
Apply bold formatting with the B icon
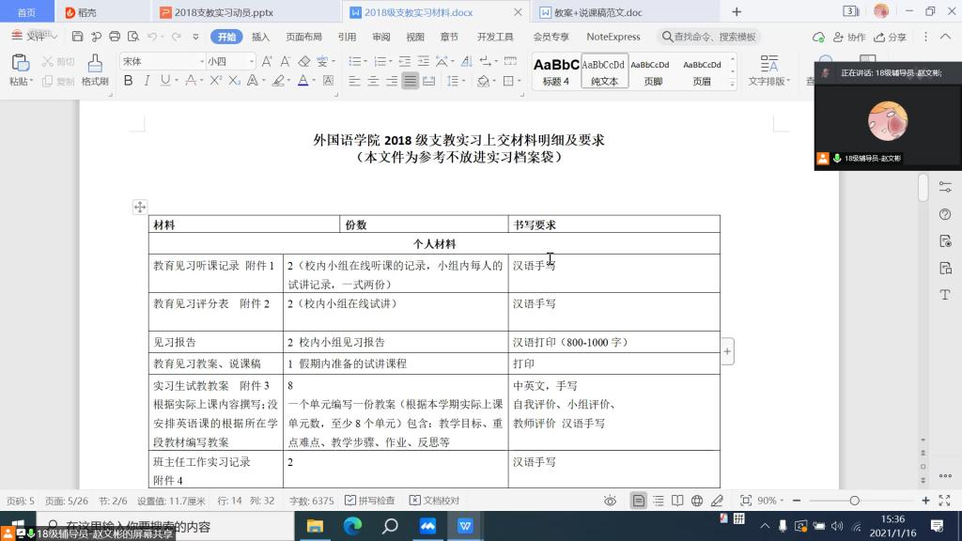129,81
